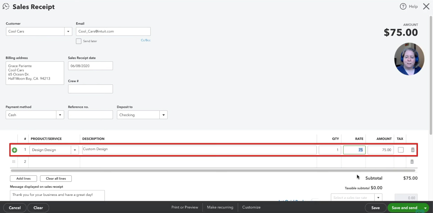
Task: Click the Add lines button
Action: coord(24,178)
